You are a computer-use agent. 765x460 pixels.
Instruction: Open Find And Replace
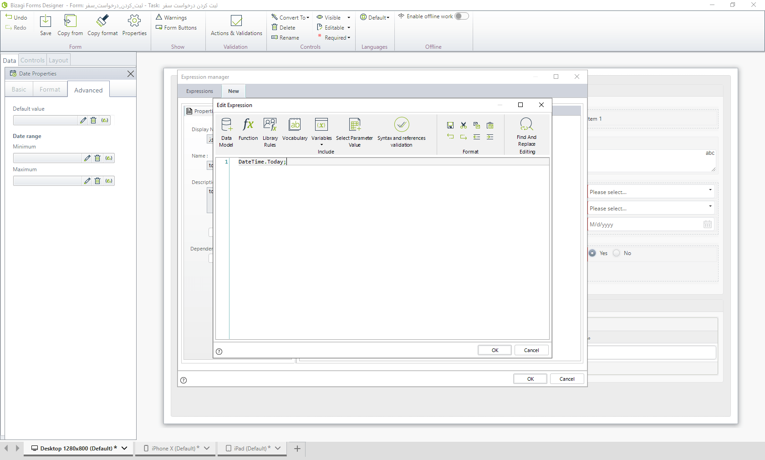click(526, 132)
